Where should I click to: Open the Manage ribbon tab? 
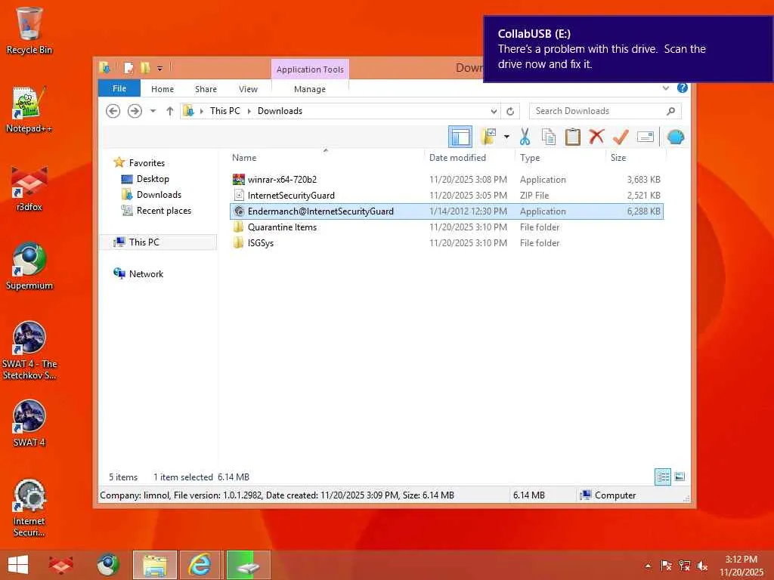click(x=310, y=89)
